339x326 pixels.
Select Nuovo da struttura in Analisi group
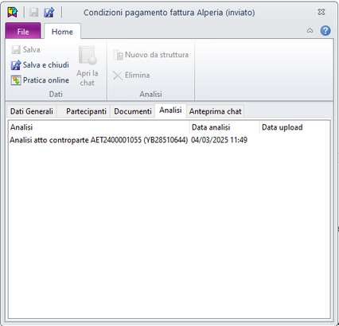(151, 55)
